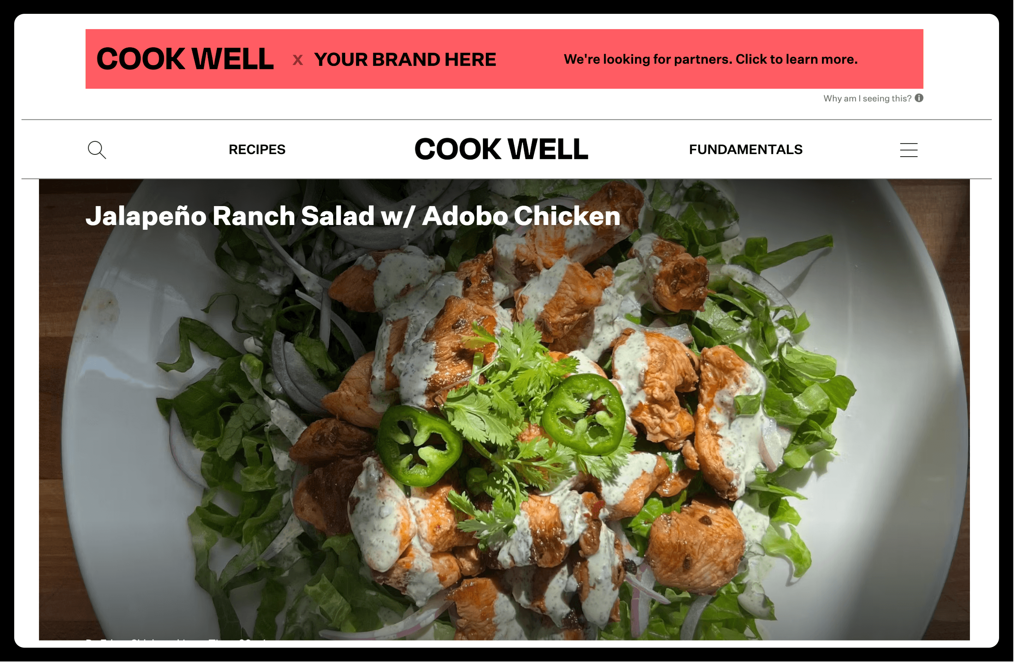Click the small x separator in the banner
Viewport: 1014px width, 662px height.
tap(298, 60)
